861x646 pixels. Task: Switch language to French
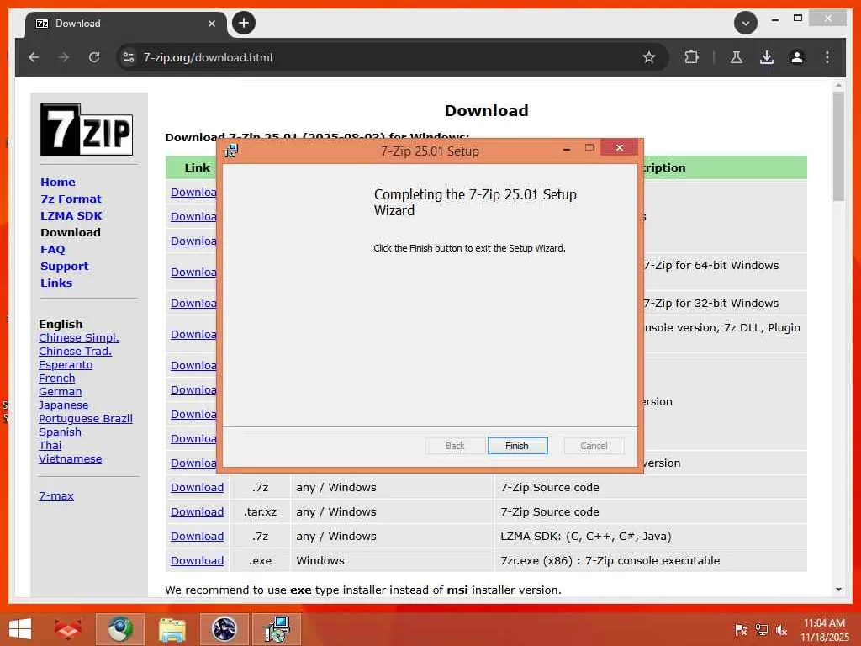click(x=56, y=378)
